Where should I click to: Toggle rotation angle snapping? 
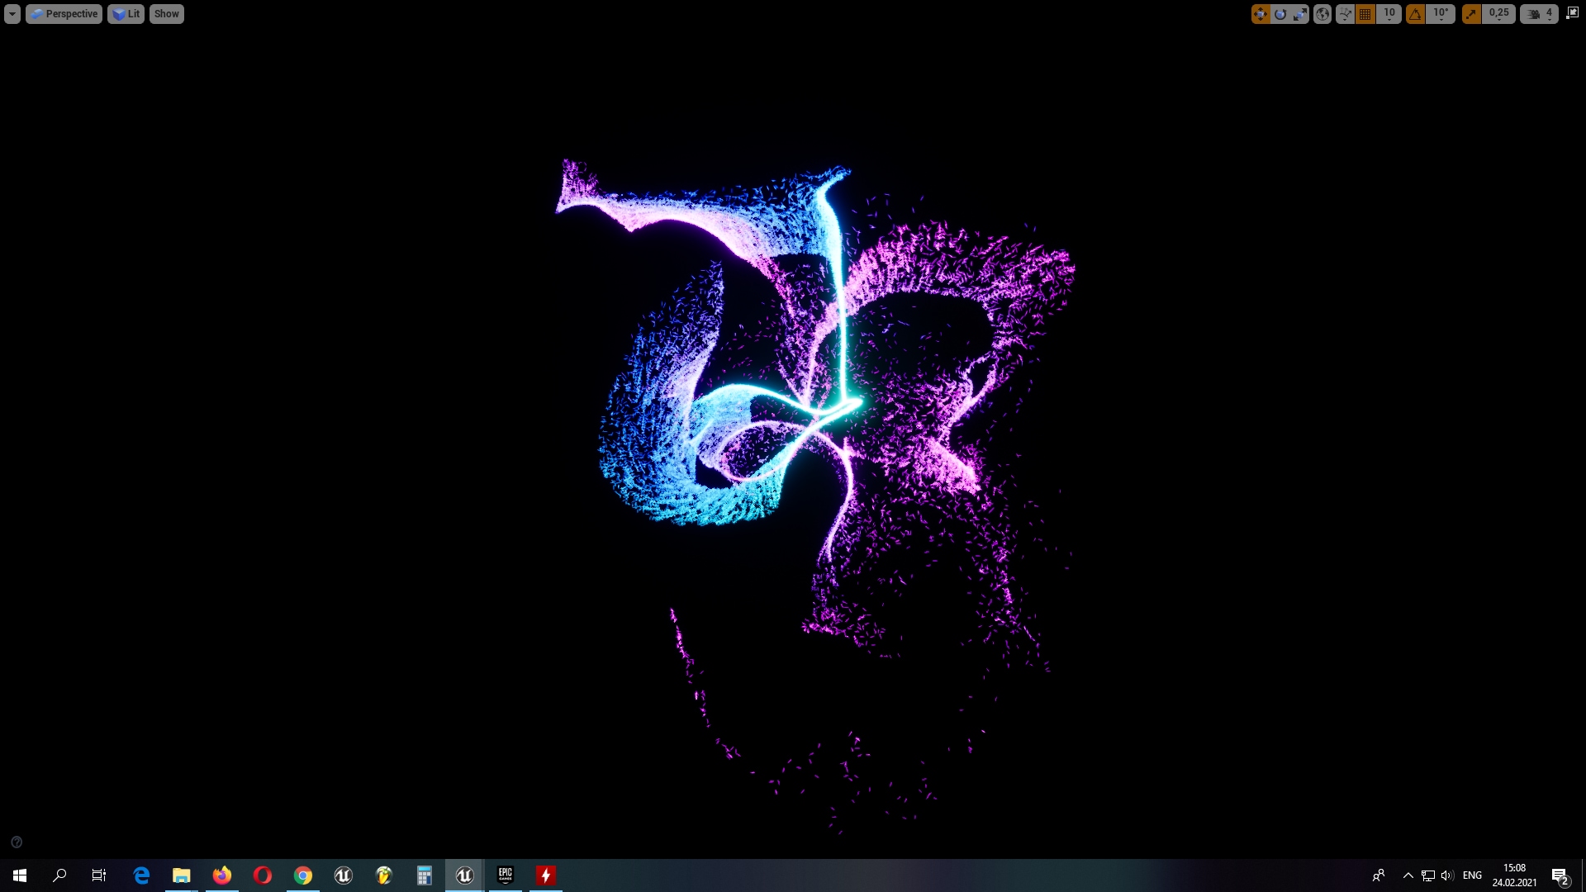click(1416, 14)
